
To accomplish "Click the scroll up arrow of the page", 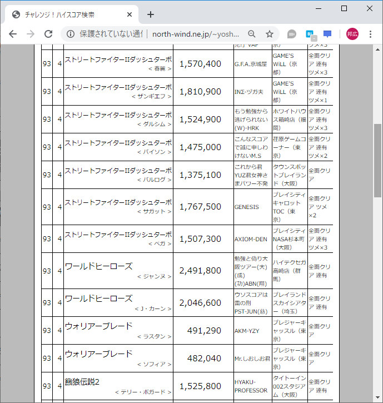I will [377, 49].
